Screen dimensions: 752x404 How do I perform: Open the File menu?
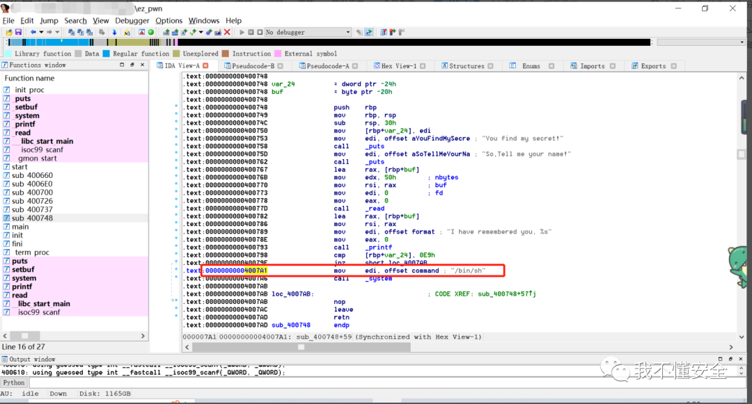click(x=8, y=21)
